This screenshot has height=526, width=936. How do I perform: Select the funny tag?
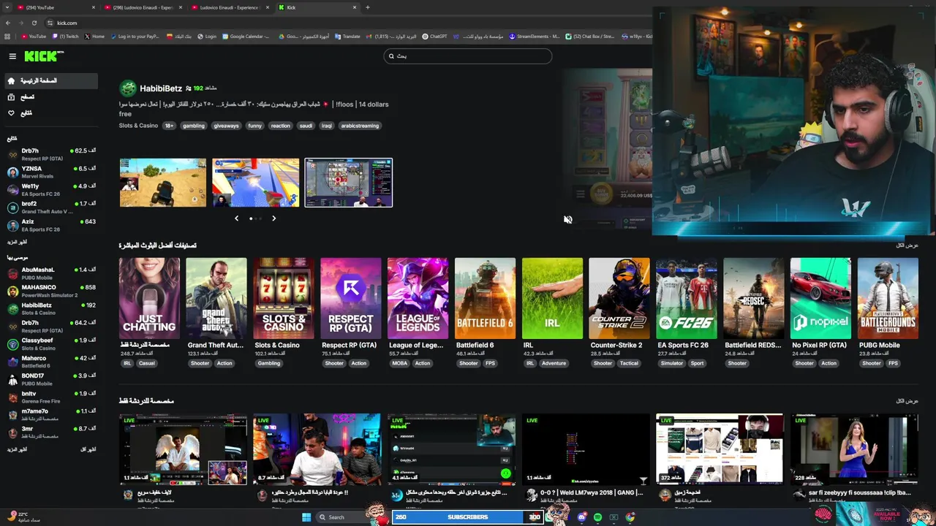(x=254, y=126)
